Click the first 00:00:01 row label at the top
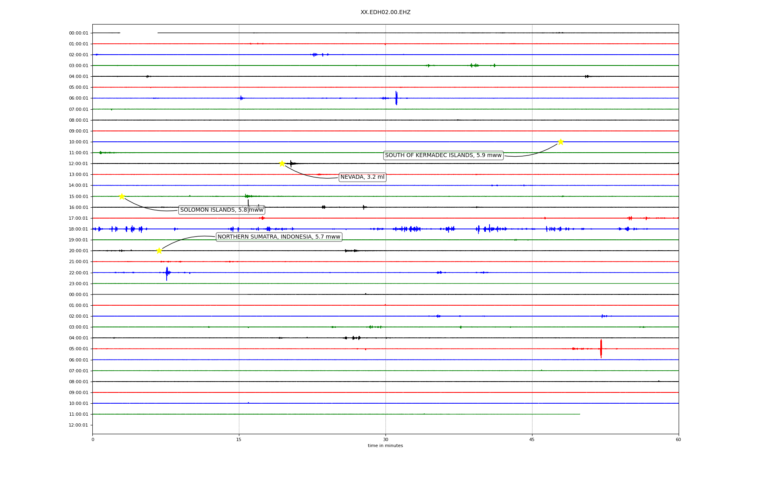Image resolution: width=771 pixels, height=482 pixels. point(78,33)
